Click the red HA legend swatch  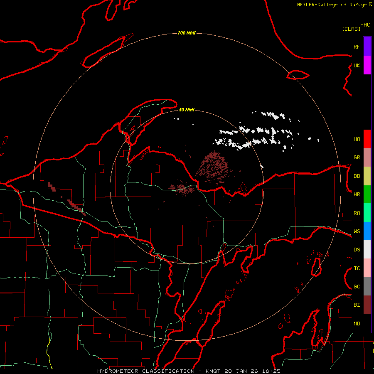367,139
